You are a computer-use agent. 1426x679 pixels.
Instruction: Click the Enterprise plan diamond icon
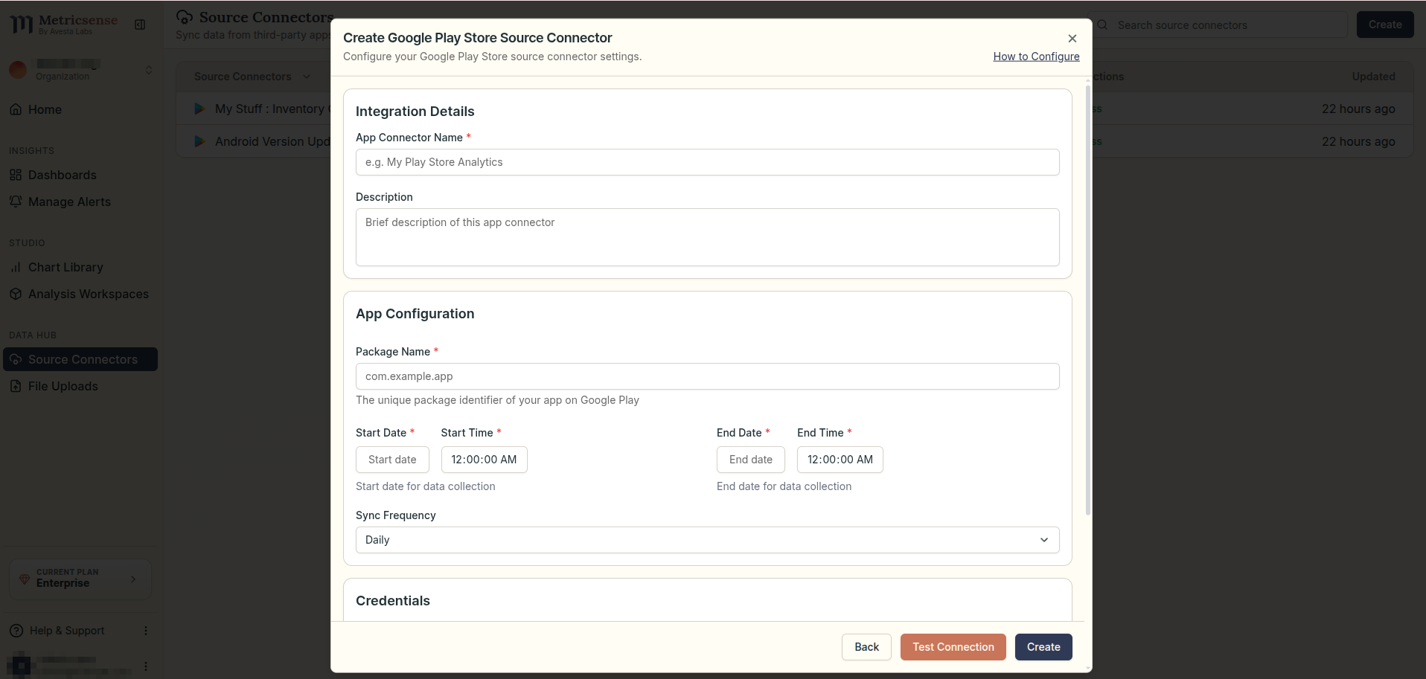pos(25,579)
